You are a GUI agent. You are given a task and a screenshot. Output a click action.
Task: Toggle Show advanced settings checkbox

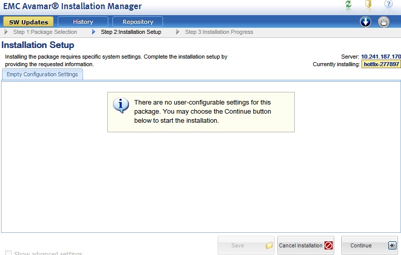[9, 253]
